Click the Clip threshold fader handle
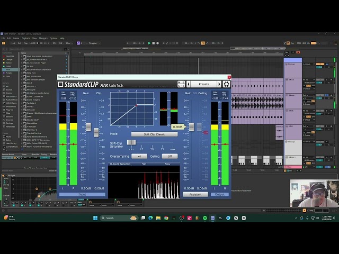Image resolution: width=339 pixels, height=254 pixels. click(x=96, y=132)
